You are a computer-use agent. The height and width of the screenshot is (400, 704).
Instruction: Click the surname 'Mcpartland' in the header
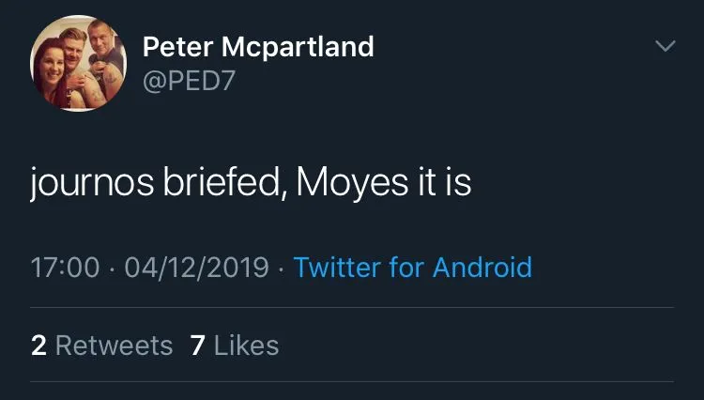coord(298,46)
